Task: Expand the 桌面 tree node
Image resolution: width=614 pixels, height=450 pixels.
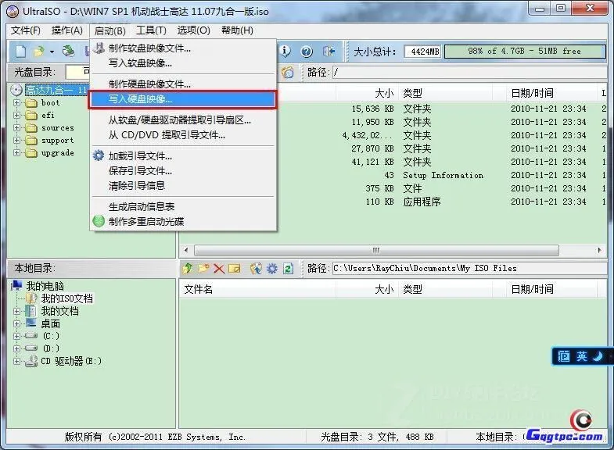Action: coord(17,323)
